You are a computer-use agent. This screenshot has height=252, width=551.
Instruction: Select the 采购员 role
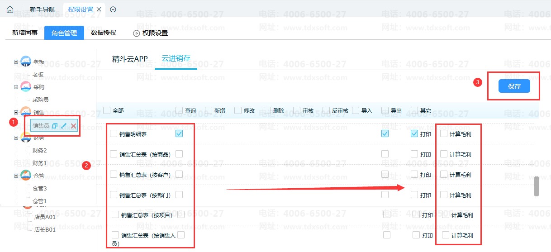(41, 100)
